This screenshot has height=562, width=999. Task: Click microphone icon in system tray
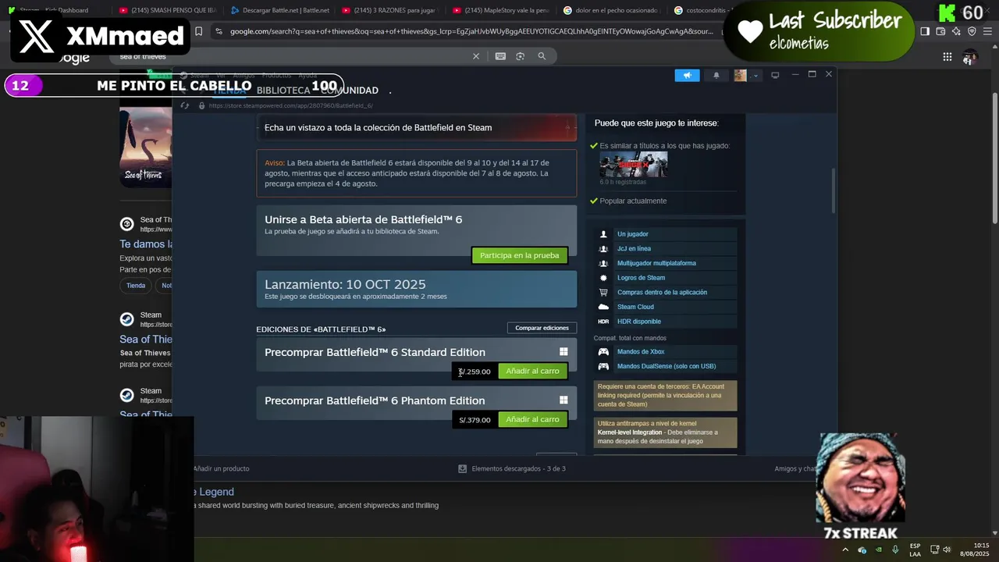coord(895,550)
